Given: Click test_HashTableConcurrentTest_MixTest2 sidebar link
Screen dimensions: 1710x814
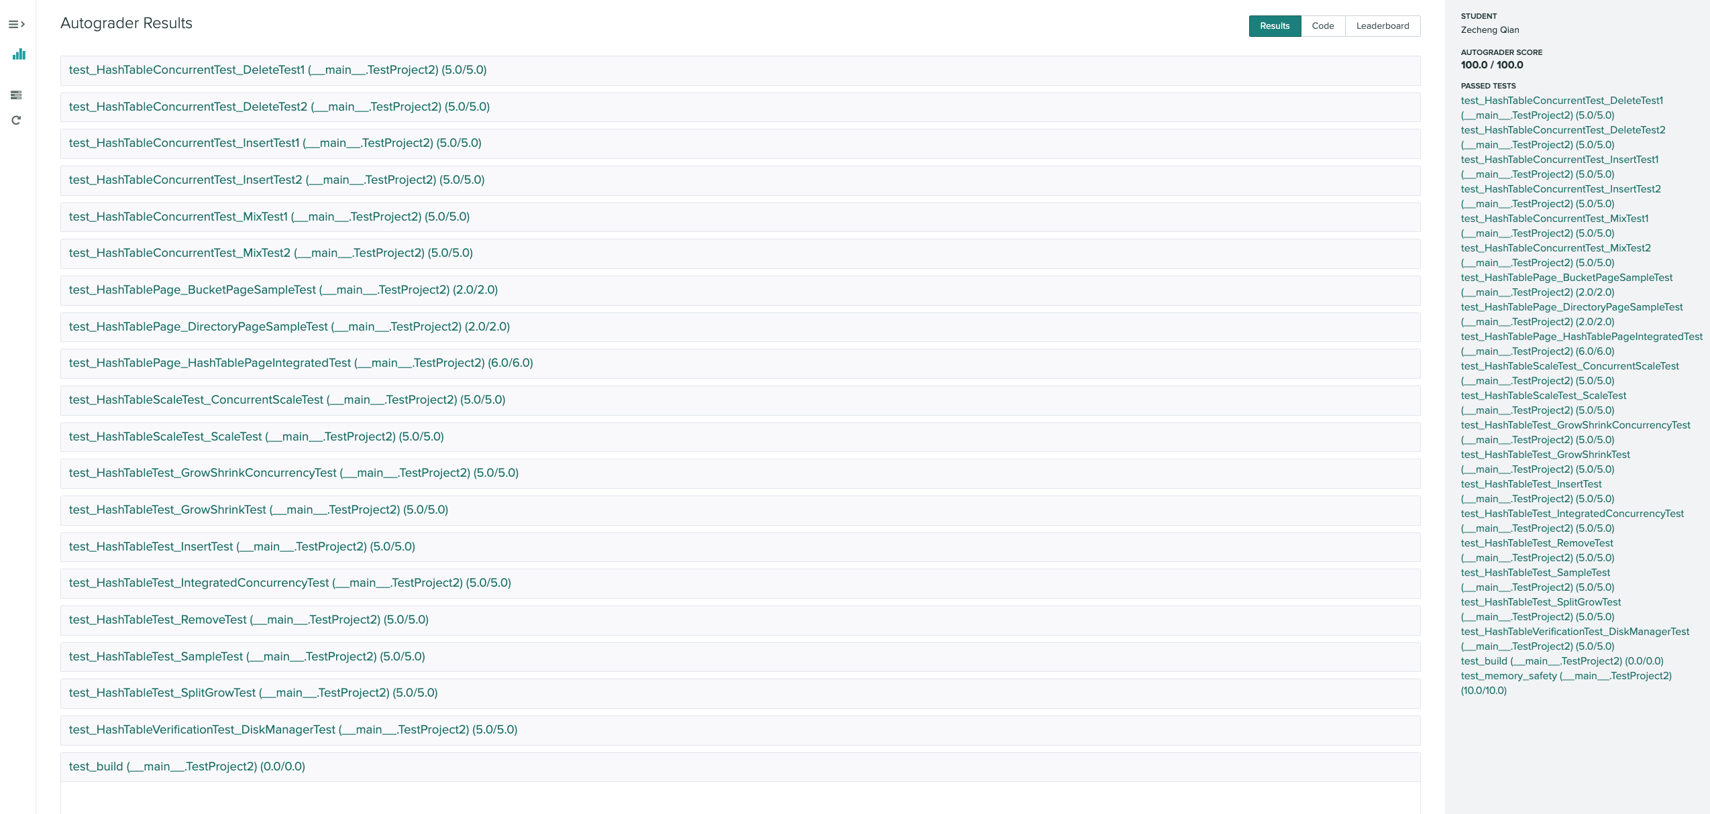Looking at the screenshot, I should pos(1555,248).
